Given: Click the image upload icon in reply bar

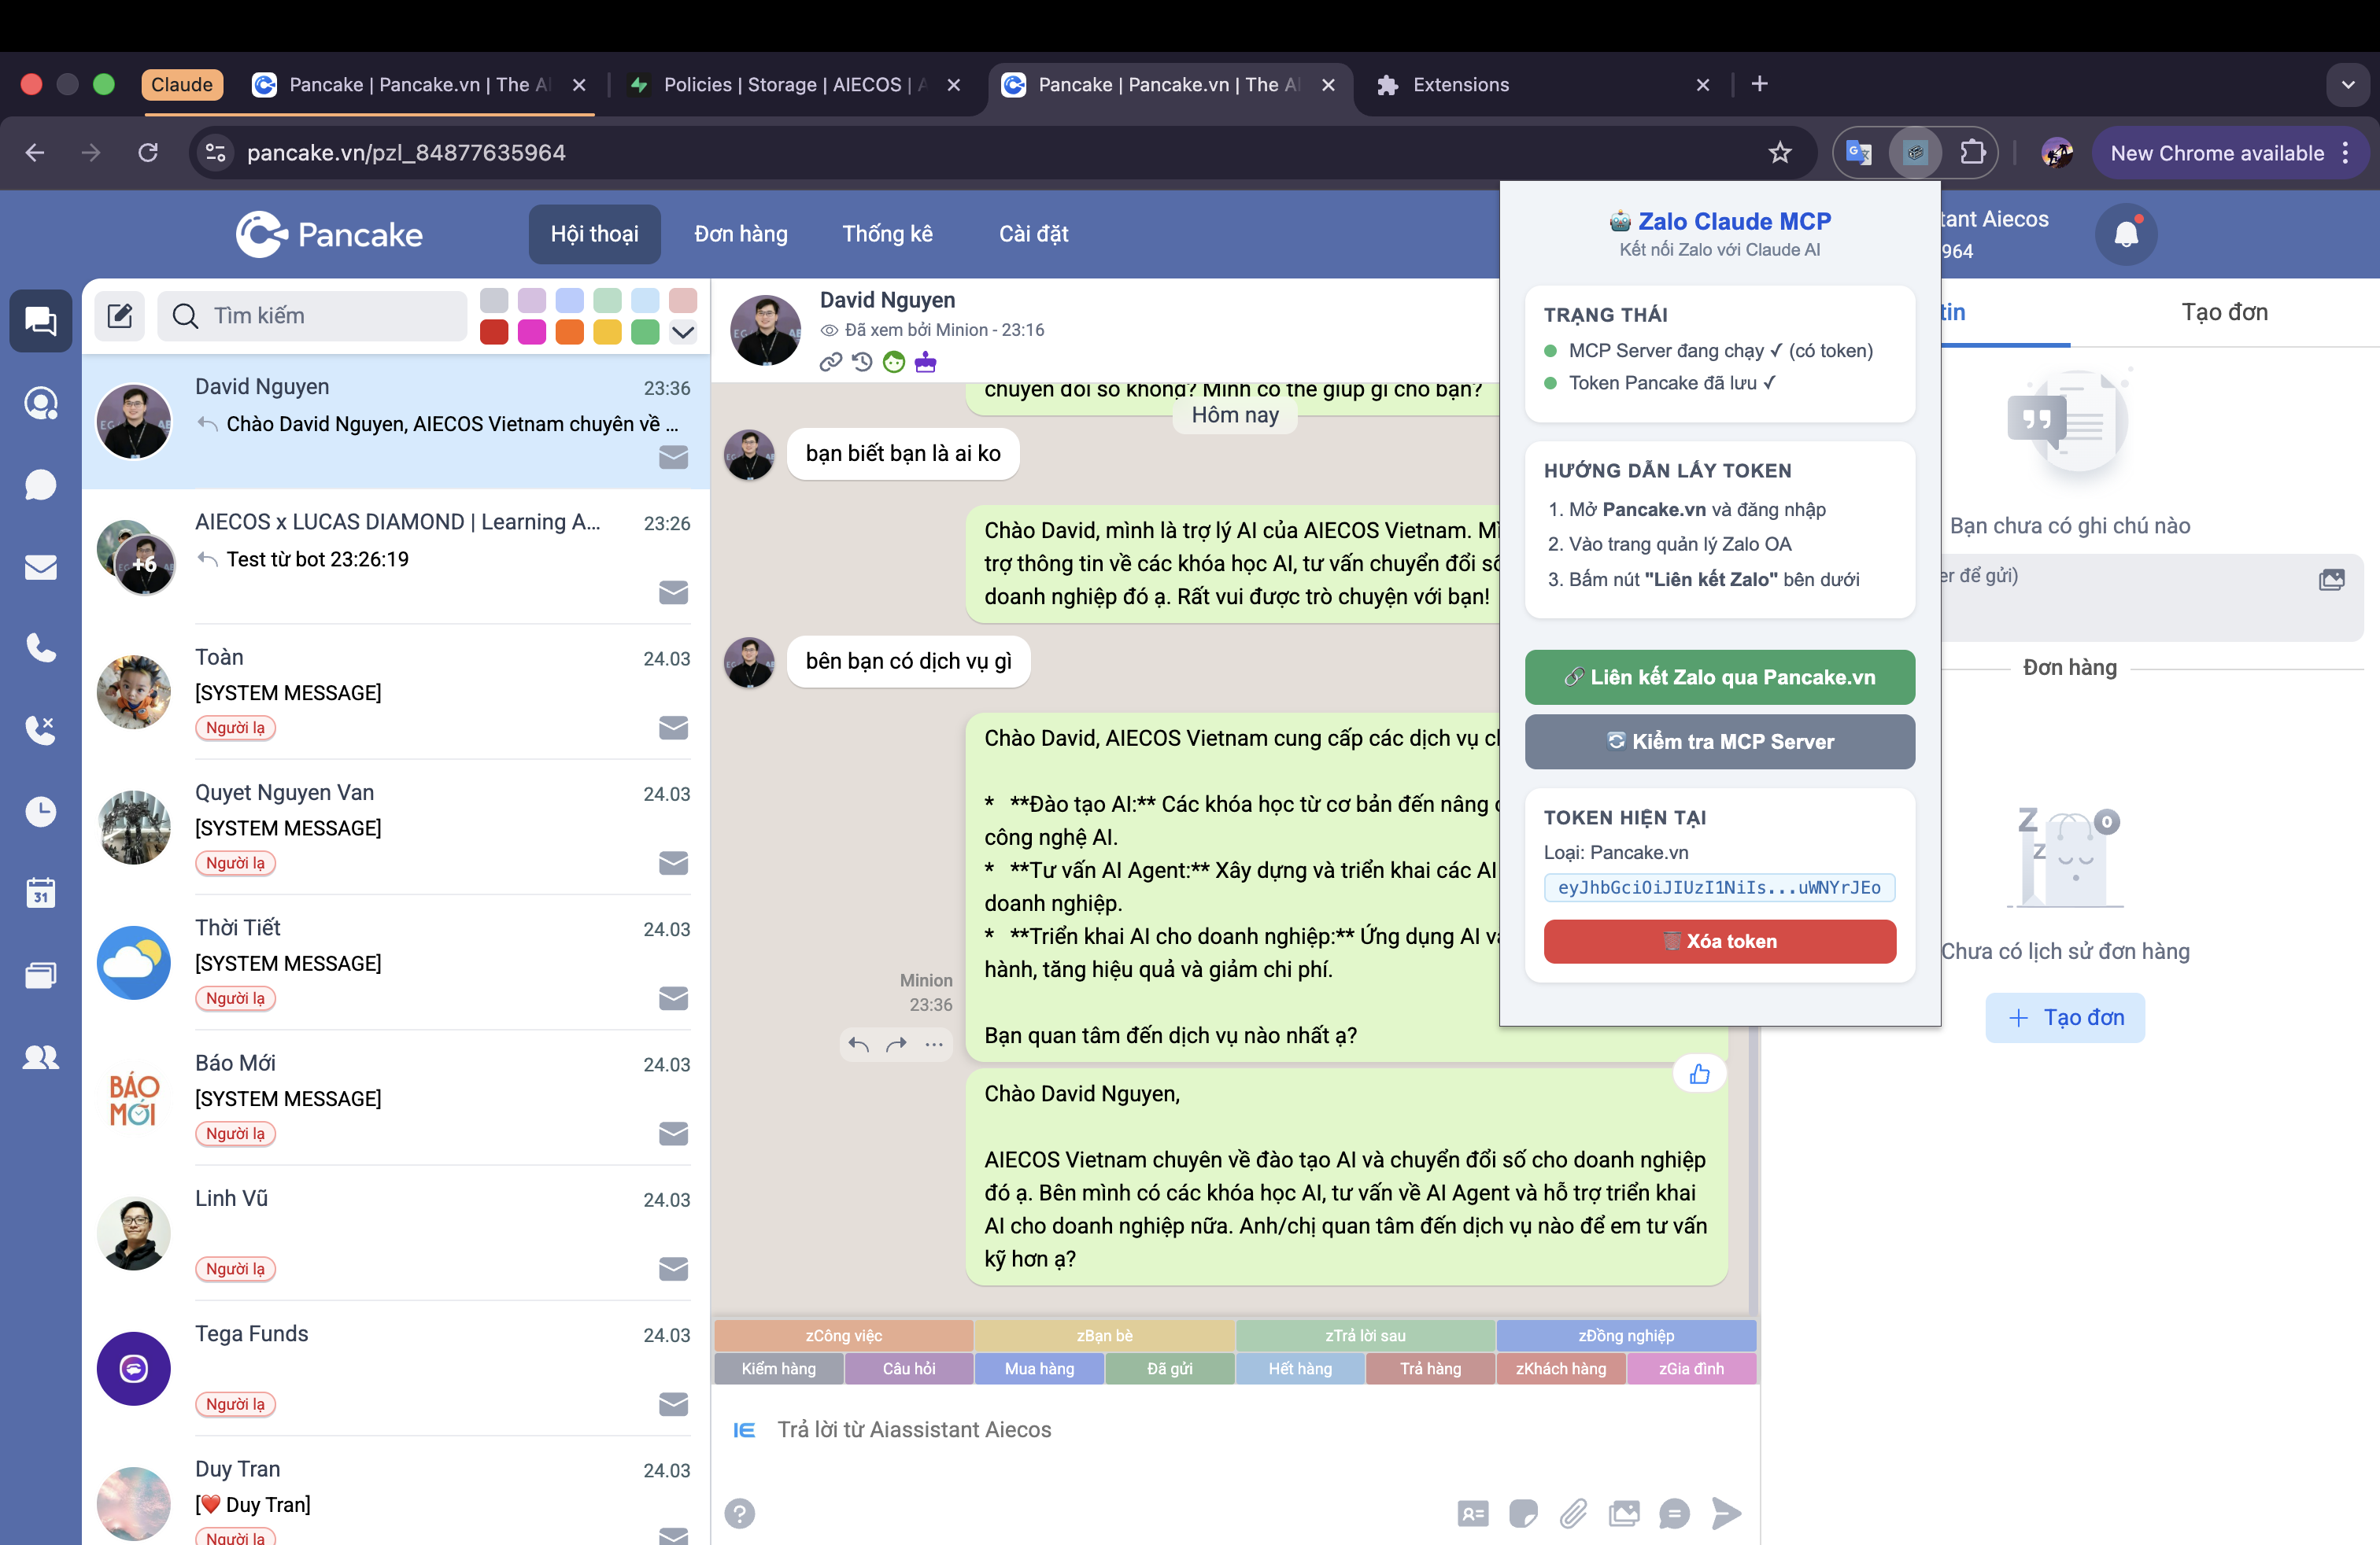Looking at the screenshot, I should click(1624, 1513).
